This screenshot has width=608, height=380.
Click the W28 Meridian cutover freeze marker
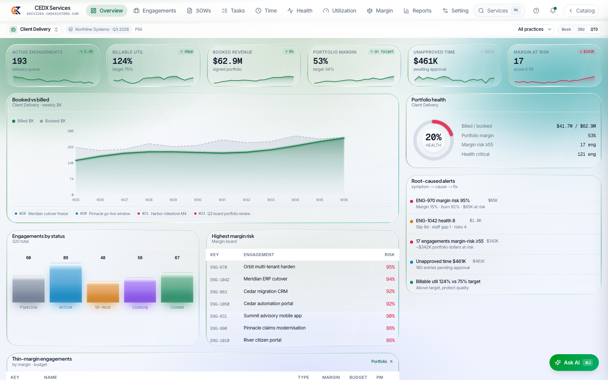pyautogui.click(x=41, y=214)
